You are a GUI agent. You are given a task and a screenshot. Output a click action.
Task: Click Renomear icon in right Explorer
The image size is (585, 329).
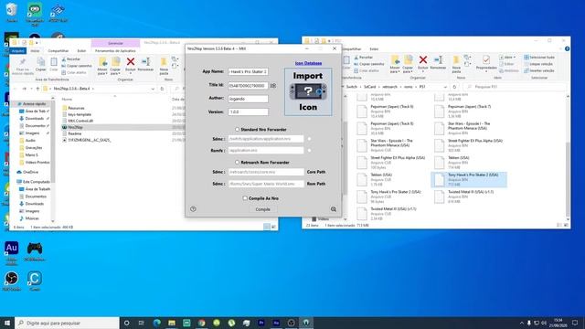[438, 63]
